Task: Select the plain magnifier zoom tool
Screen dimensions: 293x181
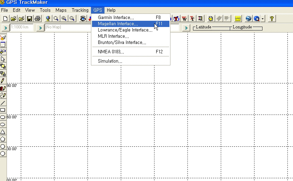Action: tap(56, 19)
